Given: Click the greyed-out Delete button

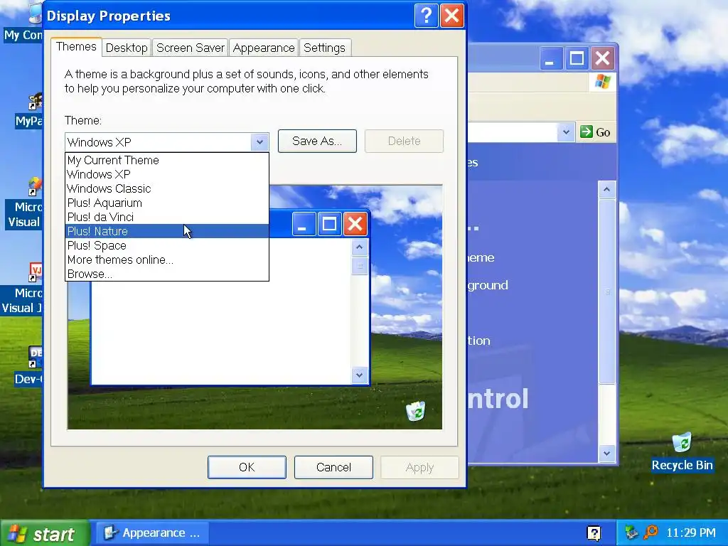Looking at the screenshot, I should (404, 141).
